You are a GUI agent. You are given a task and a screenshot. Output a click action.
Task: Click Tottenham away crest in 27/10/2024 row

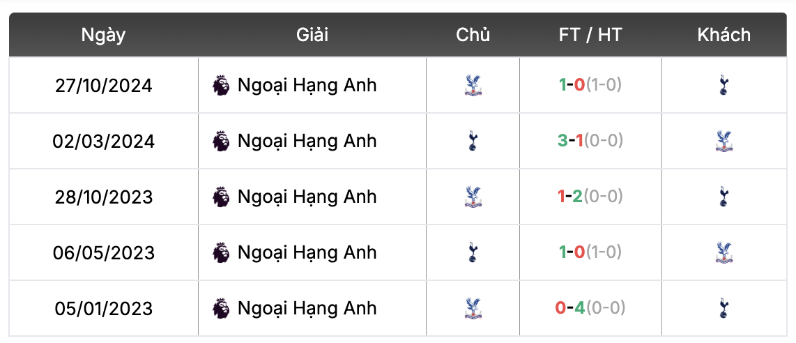pyautogui.click(x=724, y=86)
